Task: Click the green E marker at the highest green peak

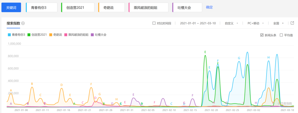Action: pos(205,52)
